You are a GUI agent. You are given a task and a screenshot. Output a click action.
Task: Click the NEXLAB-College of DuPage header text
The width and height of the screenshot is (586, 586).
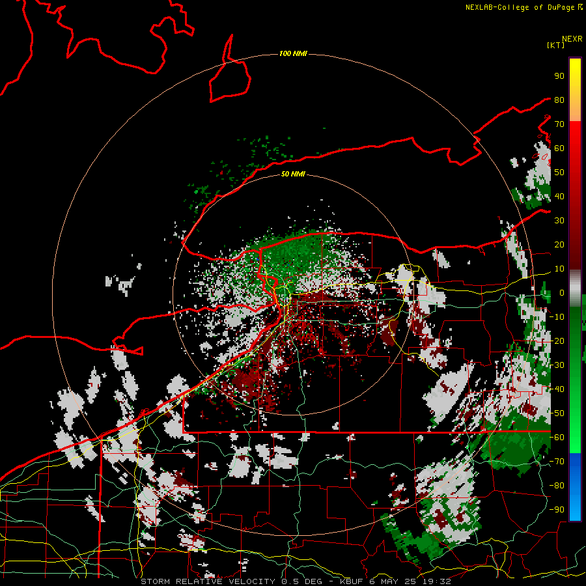520,7
